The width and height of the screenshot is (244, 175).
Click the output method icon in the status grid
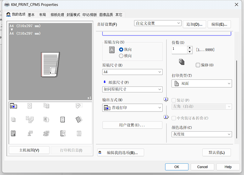(x=13, y=106)
